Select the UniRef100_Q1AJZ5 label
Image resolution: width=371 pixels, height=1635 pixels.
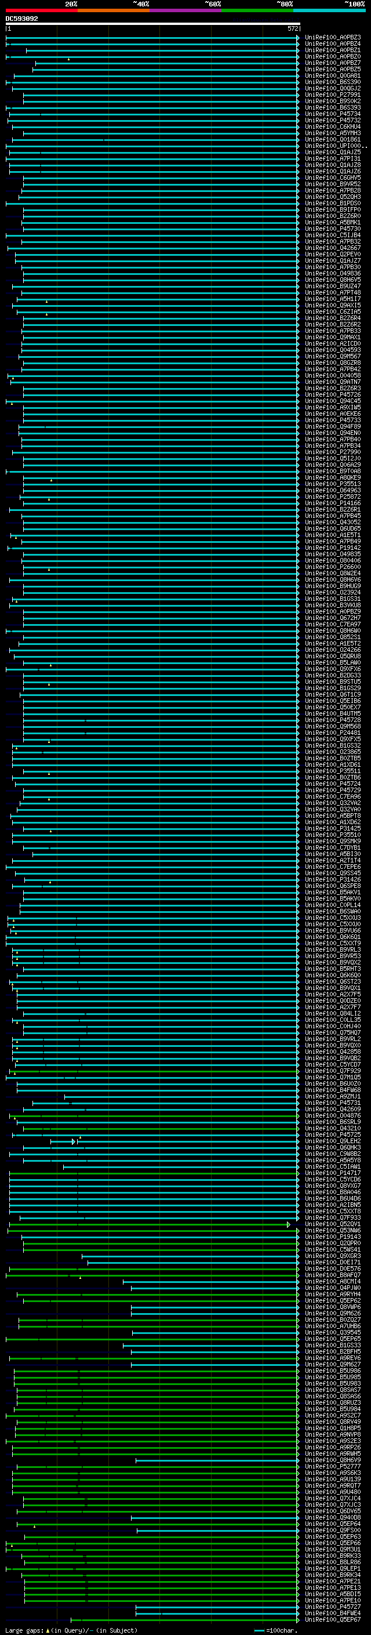click(333, 153)
